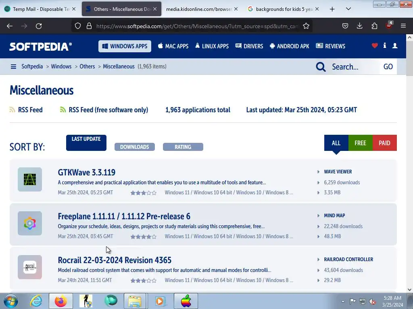The image size is (413, 309).
Task: Open Firefox downloads panel
Action: pyautogui.click(x=359, y=26)
